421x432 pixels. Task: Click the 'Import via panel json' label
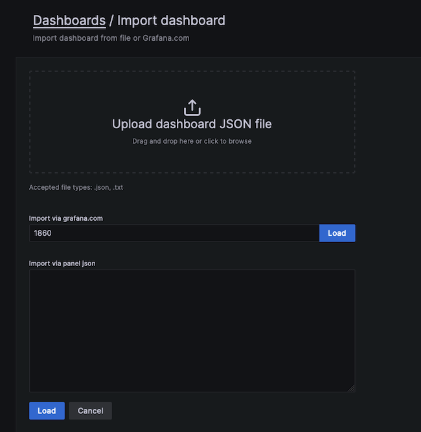click(62, 264)
